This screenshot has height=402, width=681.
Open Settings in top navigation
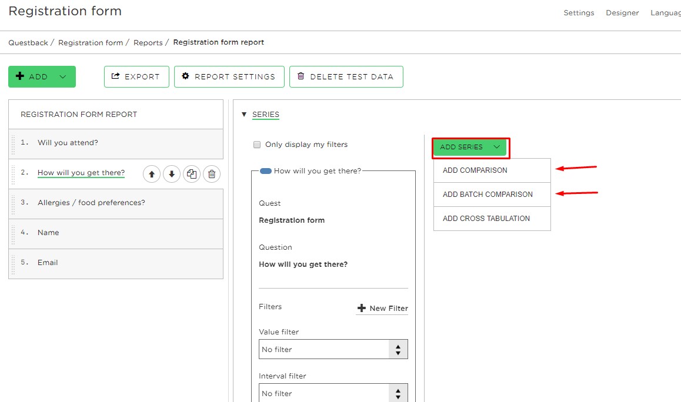point(579,13)
